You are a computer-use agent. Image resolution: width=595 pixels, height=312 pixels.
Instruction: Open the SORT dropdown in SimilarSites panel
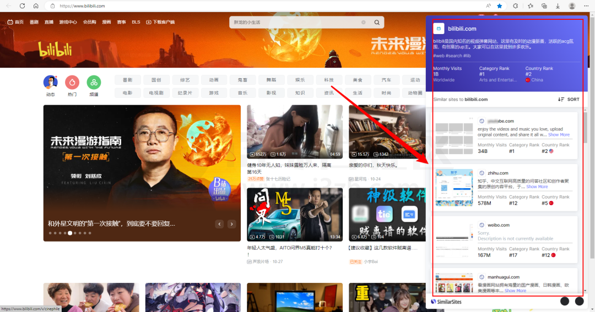[x=569, y=100]
